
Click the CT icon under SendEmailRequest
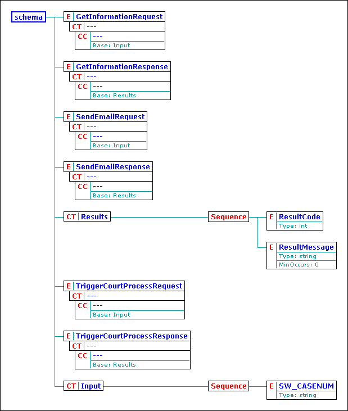[77, 127]
